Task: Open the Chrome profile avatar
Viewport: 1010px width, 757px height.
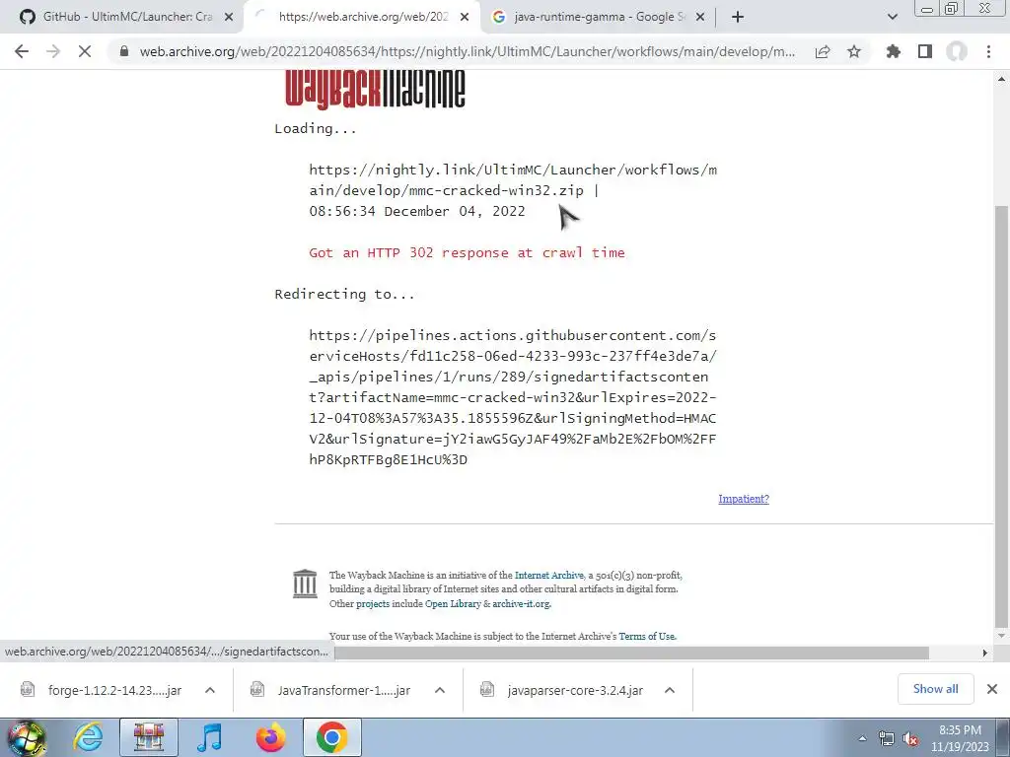Action: (957, 51)
